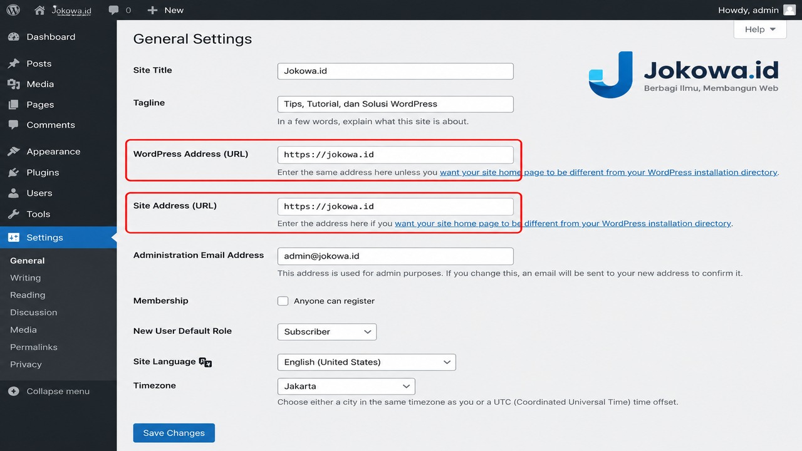Open the Discussion settings submenu
Screen dimensions: 802x451
pyautogui.click(x=34, y=313)
